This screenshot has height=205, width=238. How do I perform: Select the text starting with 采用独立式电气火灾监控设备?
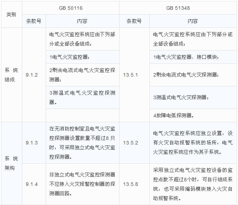click(193, 184)
